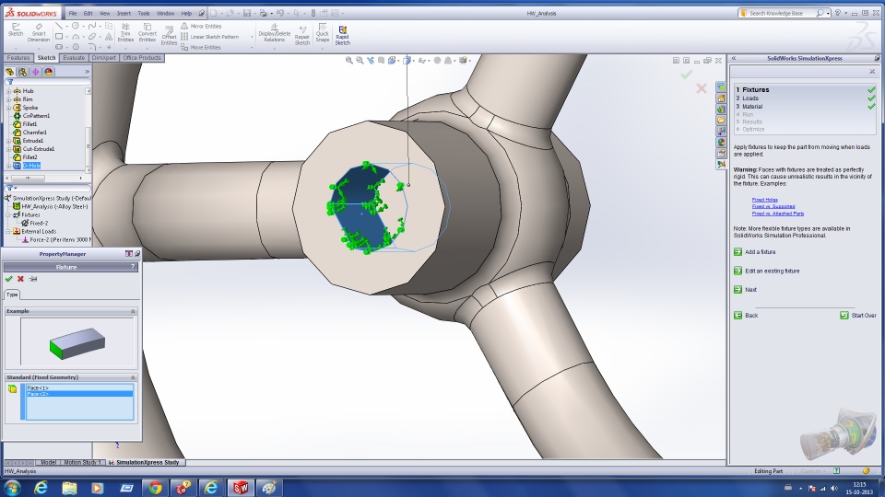Click Next in SimulationXpress panel
The image size is (885, 497).
click(745, 290)
